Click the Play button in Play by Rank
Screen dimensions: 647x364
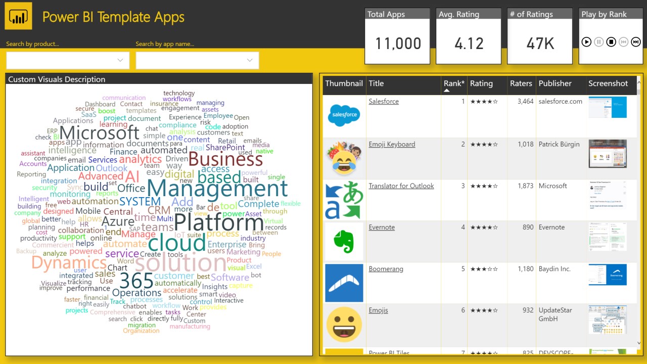coord(586,42)
